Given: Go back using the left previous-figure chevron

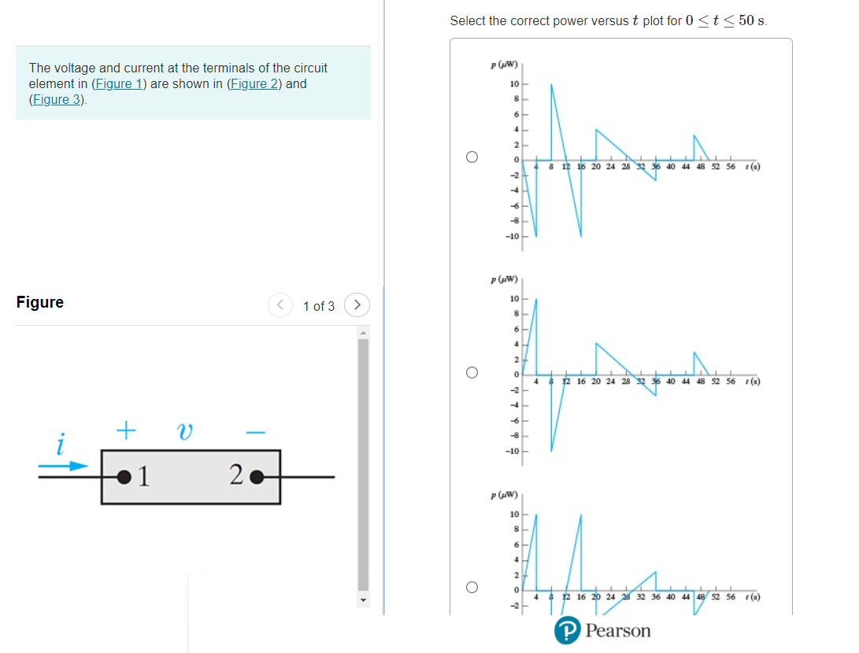Looking at the screenshot, I should click(x=280, y=305).
